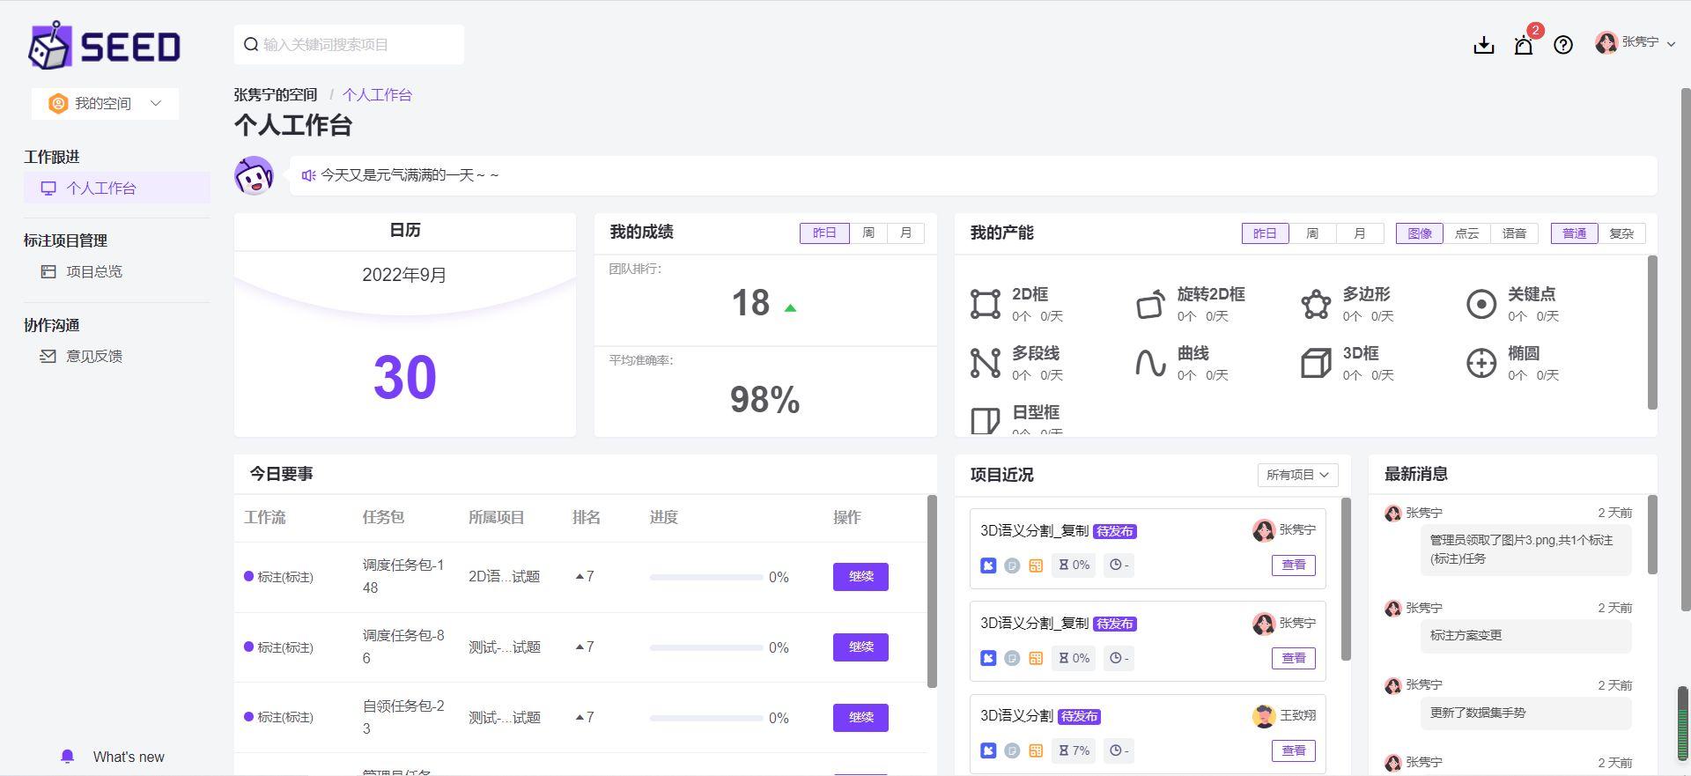Click the 3D框 cube icon
The height and width of the screenshot is (776, 1691).
(1316, 363)
